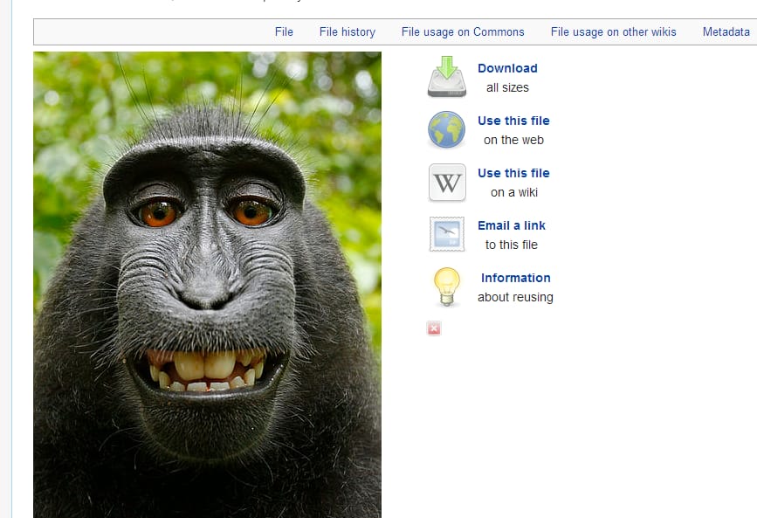The height and width of the screenshot is (518, 757).
Task: Click the 'about reusing' text
Action: click(x=516, y=297)
